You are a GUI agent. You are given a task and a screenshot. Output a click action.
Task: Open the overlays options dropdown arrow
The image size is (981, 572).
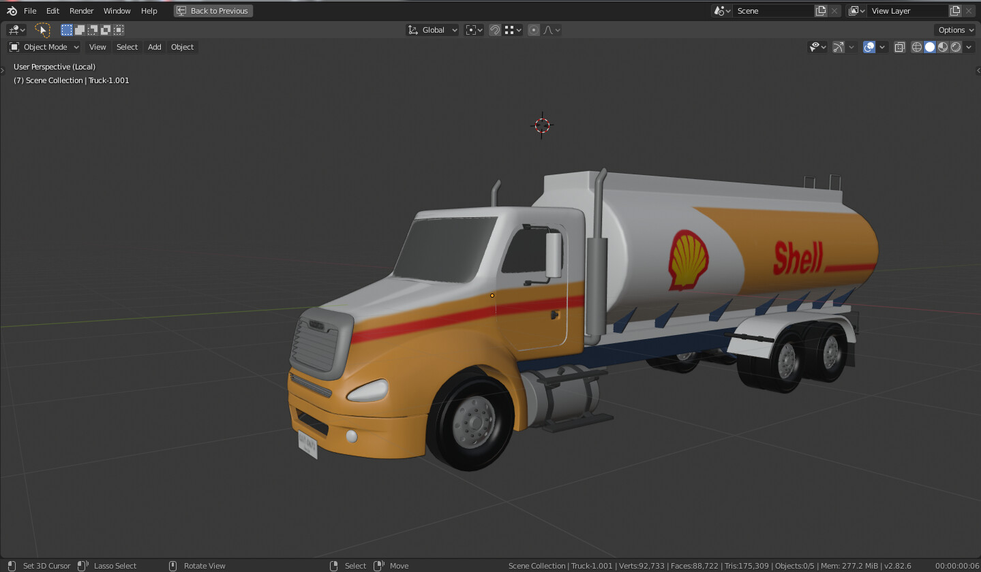882,47
